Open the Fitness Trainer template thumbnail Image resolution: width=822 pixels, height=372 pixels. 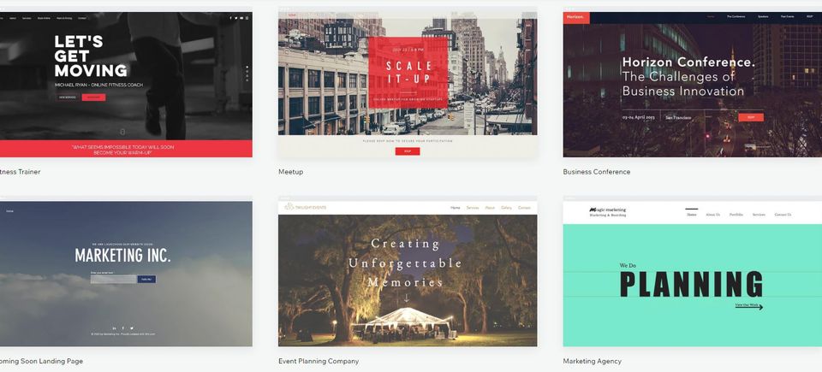pyautogui.click(x=126, y=85)
